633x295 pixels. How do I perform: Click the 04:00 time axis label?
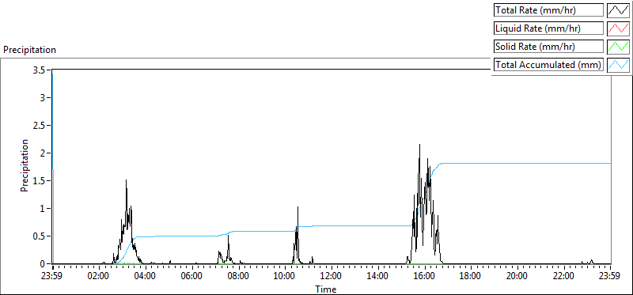pos(145,277)
